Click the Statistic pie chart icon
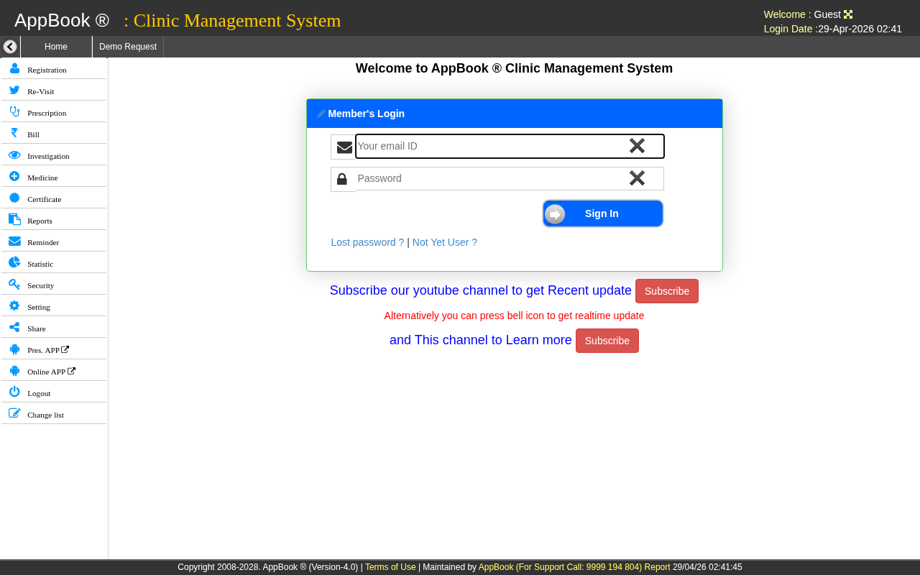The image size is (920, 575). (x=14, y=262)
